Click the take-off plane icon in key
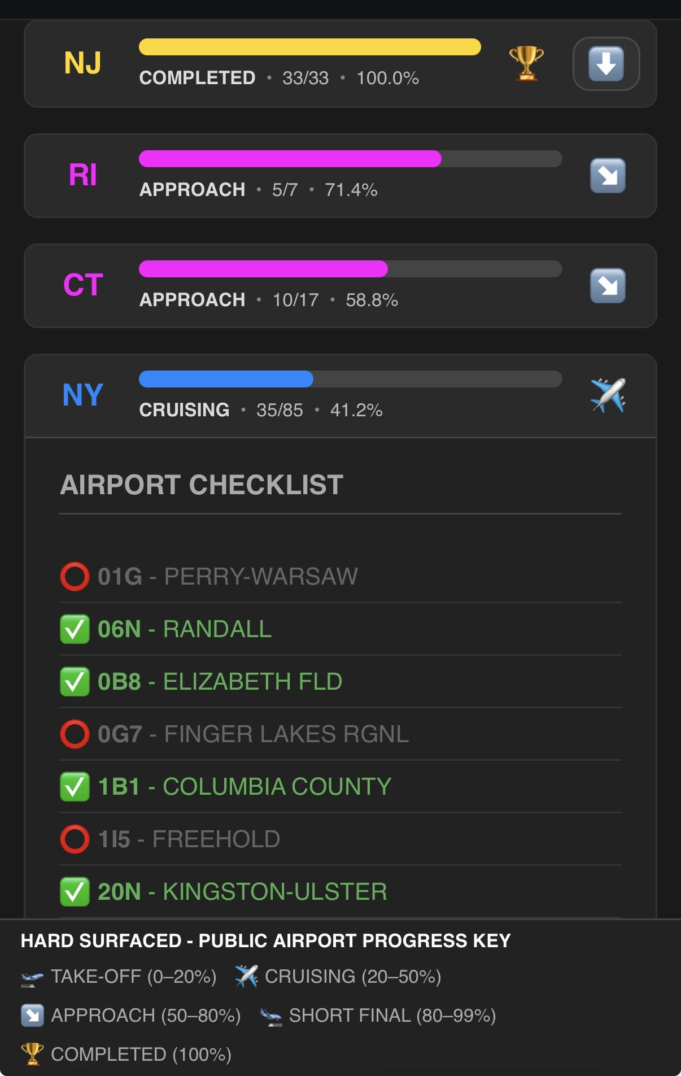 click(x=32, y=977)
